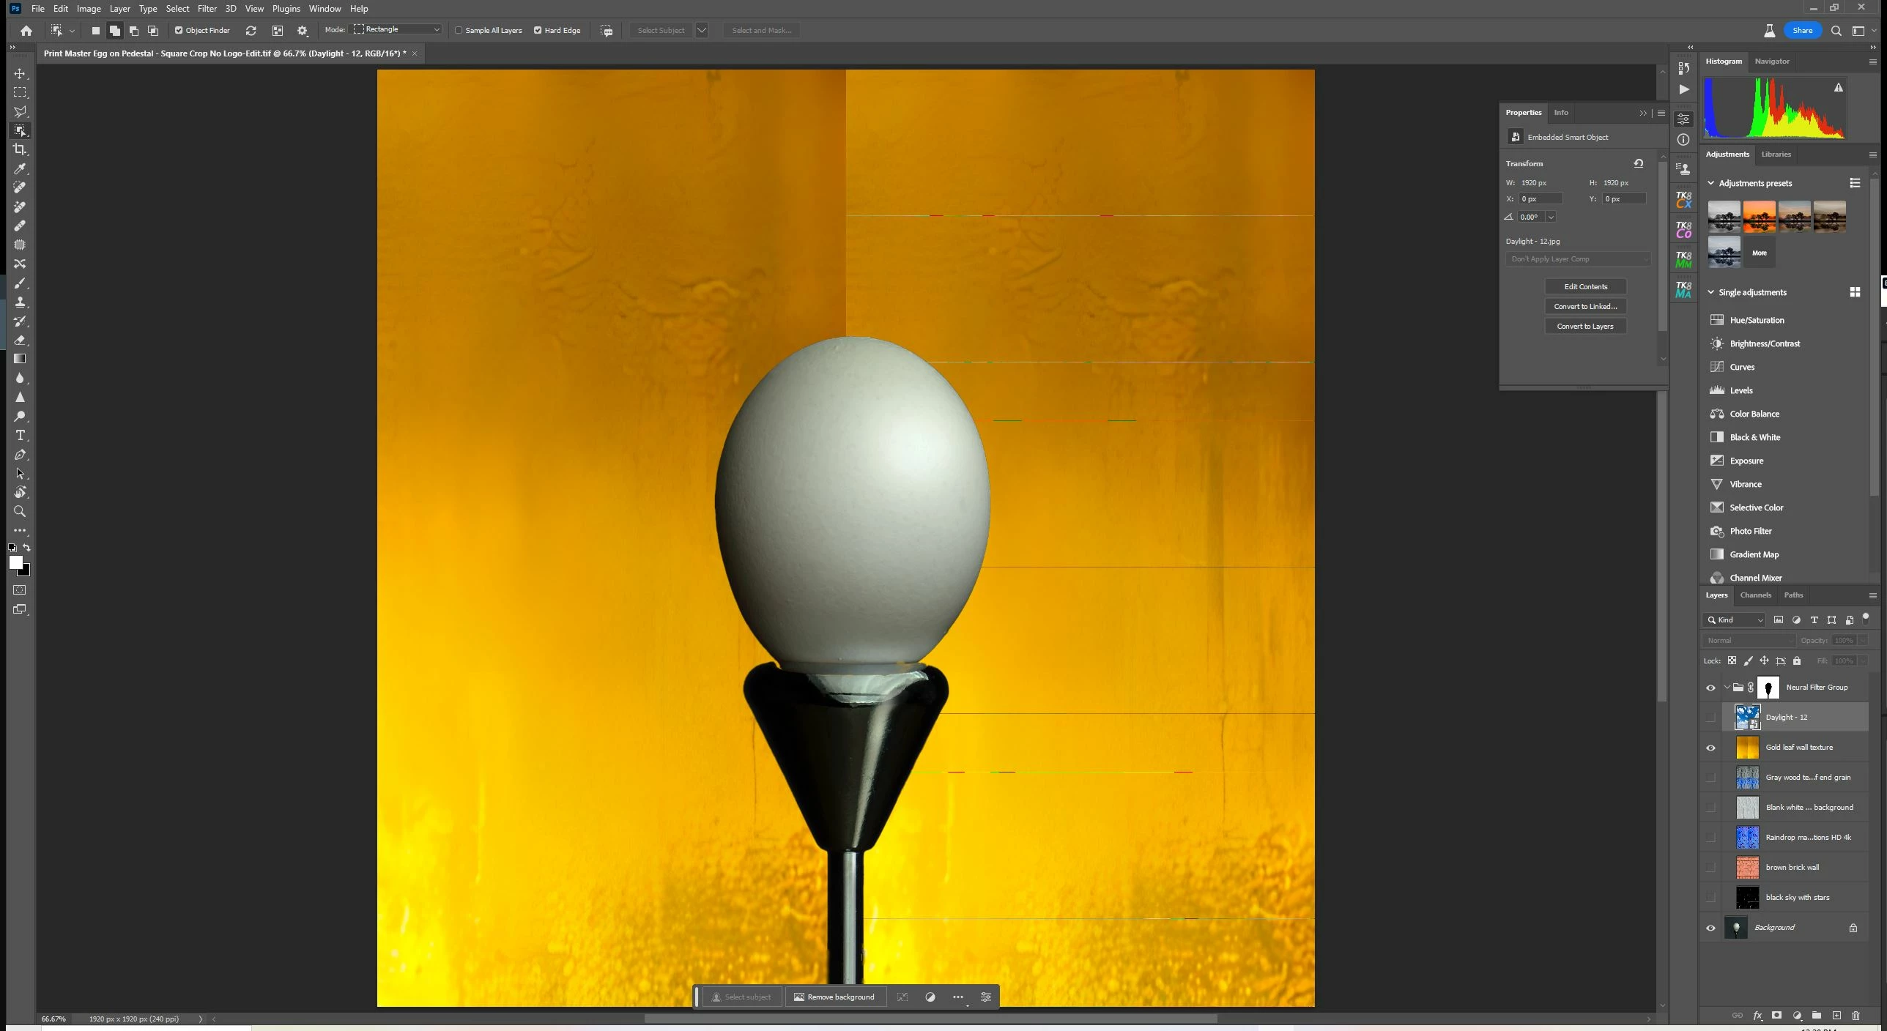The width and height of the screenshot is (1887, 1031).
Task: Click the Edit Contents button
Action: 1585,286
